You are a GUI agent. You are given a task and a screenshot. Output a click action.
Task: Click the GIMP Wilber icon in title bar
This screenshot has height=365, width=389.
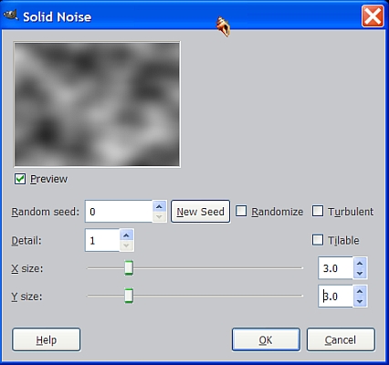[11, 15]
